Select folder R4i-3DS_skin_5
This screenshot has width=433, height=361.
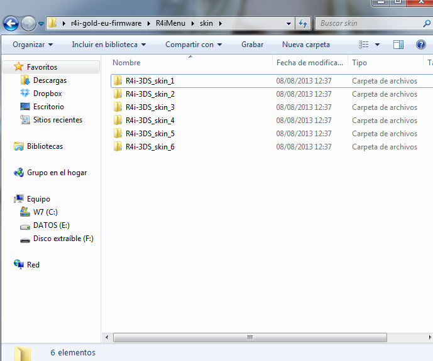[x=150, y=134]
